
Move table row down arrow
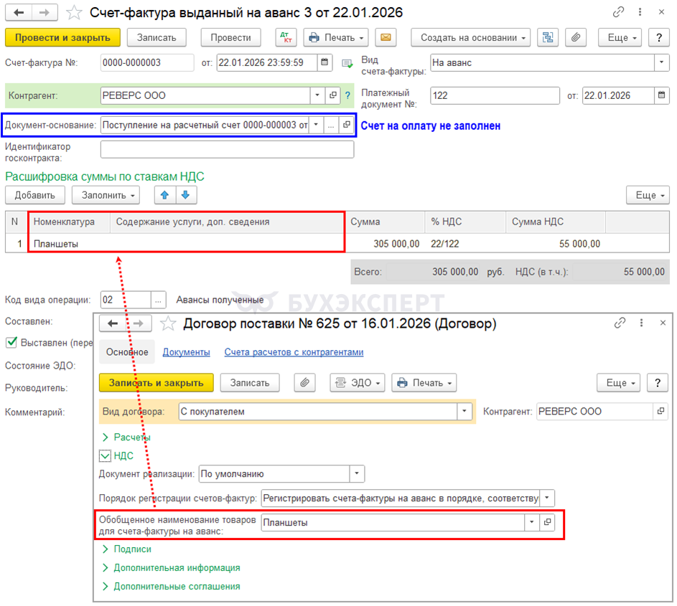(186, 195)
